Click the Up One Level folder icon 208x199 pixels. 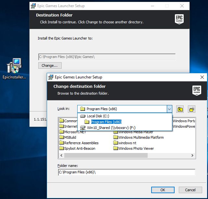[x=180, y=109]
